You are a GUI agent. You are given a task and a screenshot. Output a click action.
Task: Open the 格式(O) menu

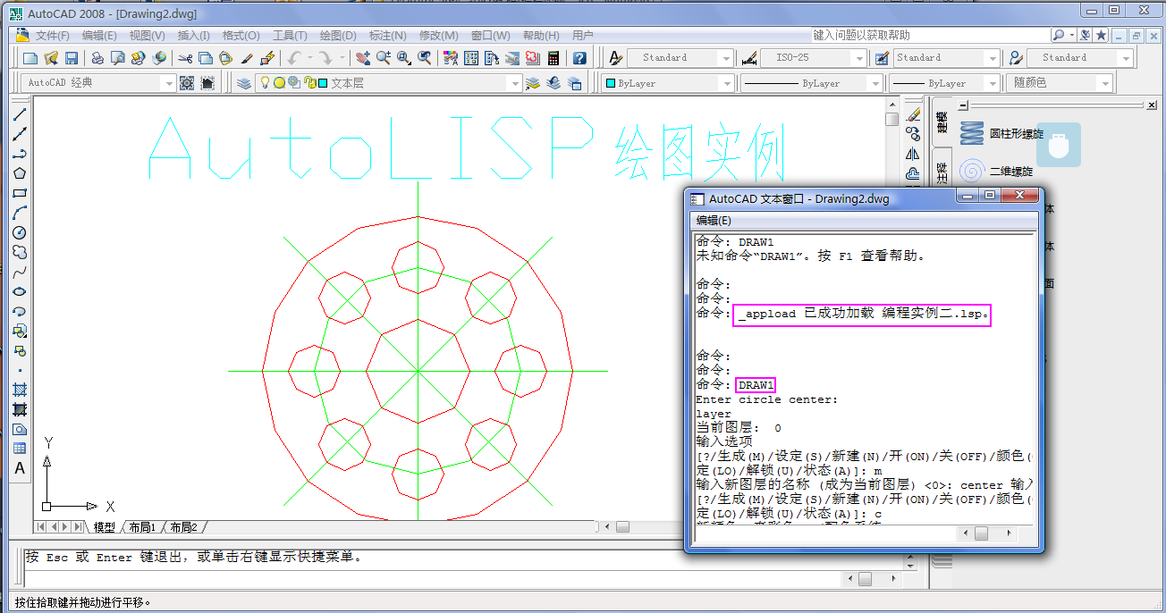point(241,36)
